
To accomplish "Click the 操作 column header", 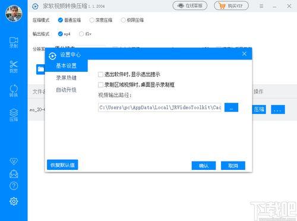I will pyautogui.click(x=258, y=91).
